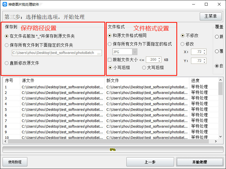Click sequence number 4 in the list
Viewport: 226px width, 169px height.
6,104
